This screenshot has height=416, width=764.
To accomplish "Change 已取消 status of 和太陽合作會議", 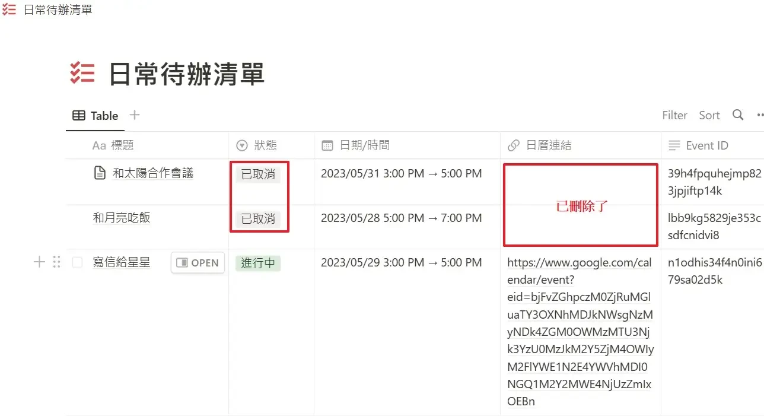I will 258,174.
